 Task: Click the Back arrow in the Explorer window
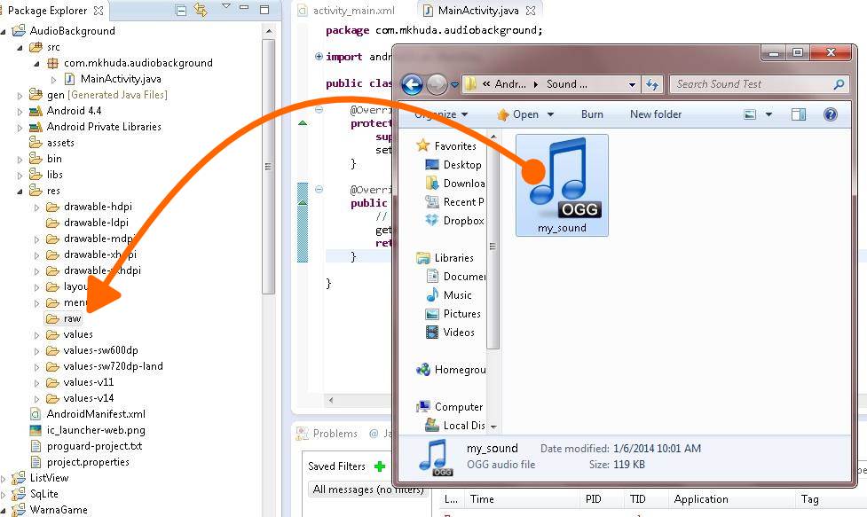[x=411, y=84]
